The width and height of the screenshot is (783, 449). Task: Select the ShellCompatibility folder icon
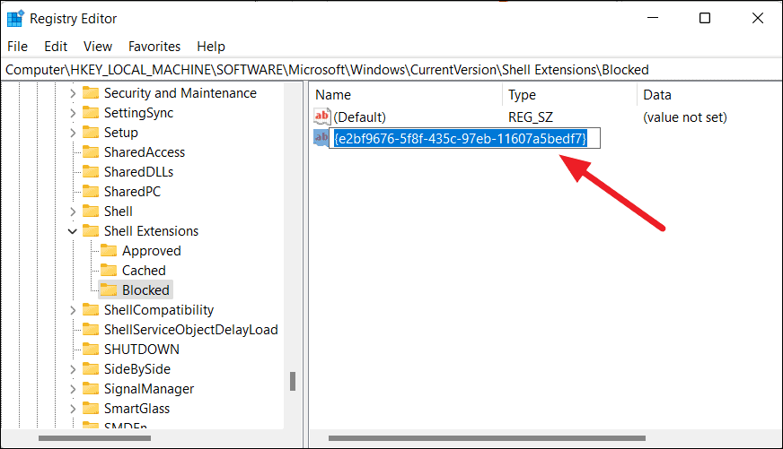point(91,309)
